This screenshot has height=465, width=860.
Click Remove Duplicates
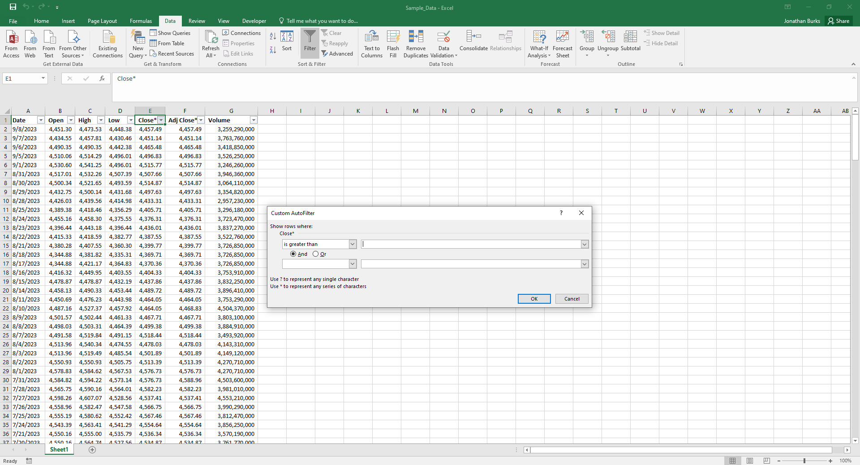tap(416, 44)
